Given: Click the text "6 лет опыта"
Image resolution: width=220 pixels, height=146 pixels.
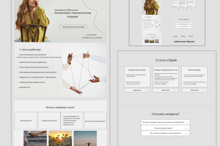Looking at the screenshot, I should [91, 35].
